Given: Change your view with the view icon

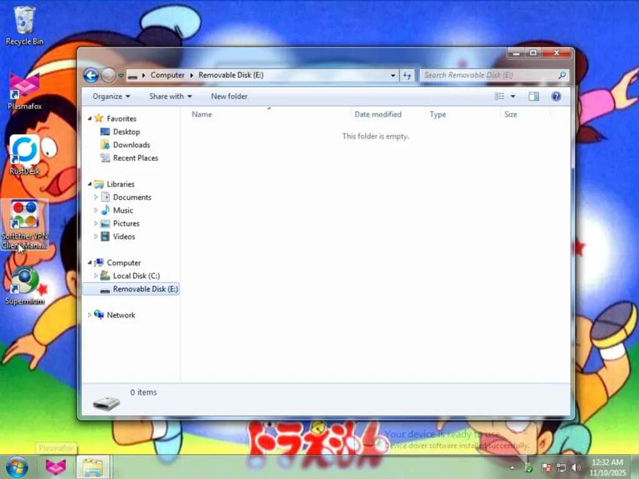Looking at the screenshot, I should pos(499,97).
